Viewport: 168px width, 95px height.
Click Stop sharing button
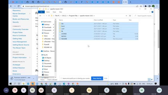pyautogui.click(x=97, y=78)
